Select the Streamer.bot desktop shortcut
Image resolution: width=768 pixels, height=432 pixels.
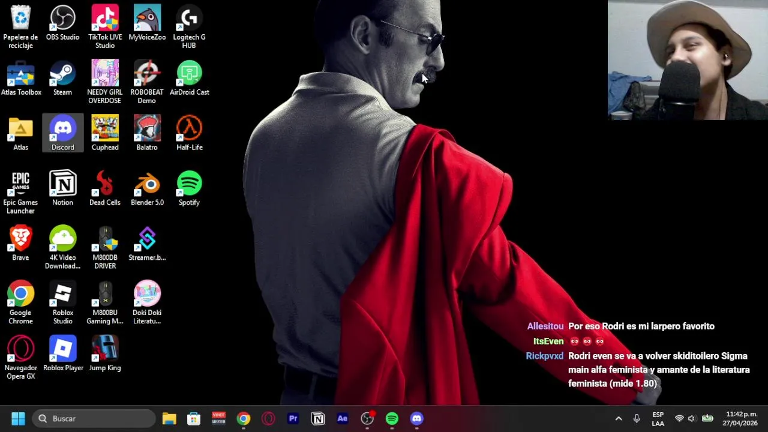pyautogui.click(x=147, y=244)
